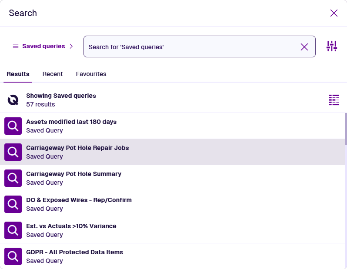The image size is (347, 269).
Task: Click the Q logo beside Showing Saved queries
Action: point(13,100)
